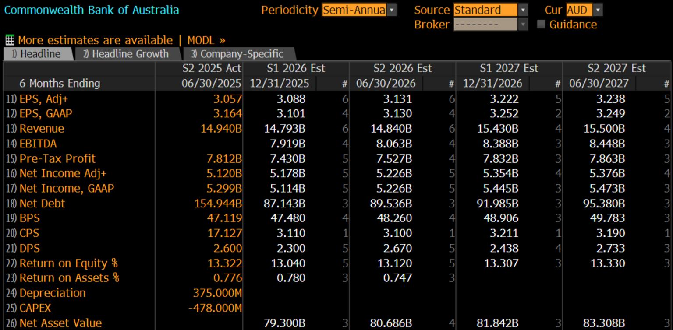
Task: Select the EPS Adj+ S2 2027 estimate 3.238
Action: point(610,99)
